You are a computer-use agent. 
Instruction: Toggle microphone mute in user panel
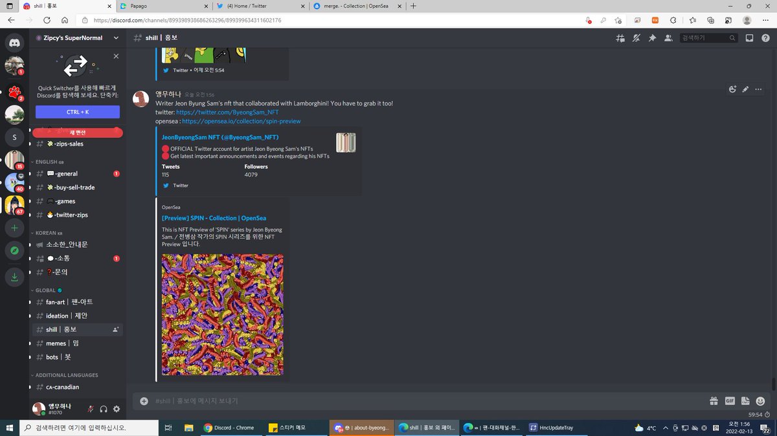pos(91,409)
